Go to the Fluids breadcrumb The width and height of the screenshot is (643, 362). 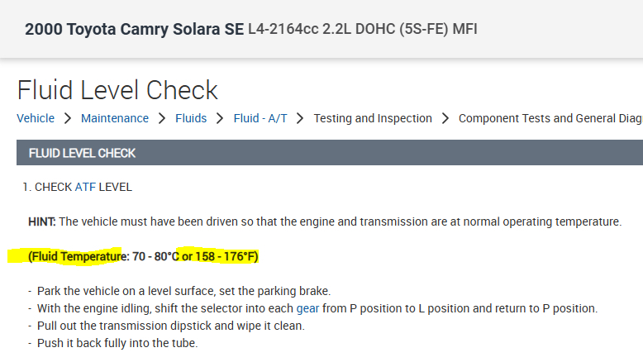[191, 118]
